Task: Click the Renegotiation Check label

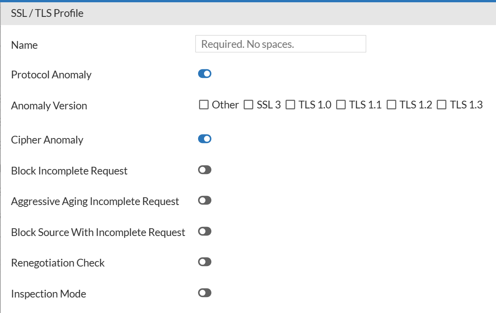Action: click(58, 262)
